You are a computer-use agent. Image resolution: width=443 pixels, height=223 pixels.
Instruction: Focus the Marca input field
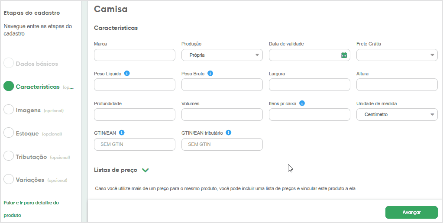point(135,55)
